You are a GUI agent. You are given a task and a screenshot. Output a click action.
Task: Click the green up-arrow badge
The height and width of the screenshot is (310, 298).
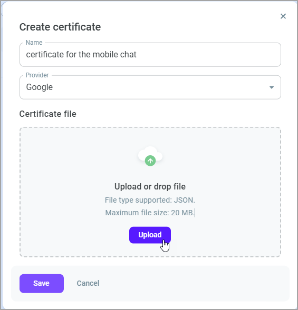point(150,161)
